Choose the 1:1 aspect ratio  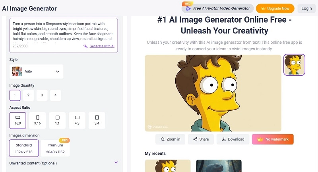[x=57, y=120]
